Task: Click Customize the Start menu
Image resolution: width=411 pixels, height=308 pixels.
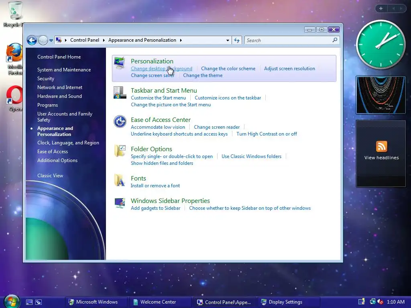Action: pyautogui.click(x=158, y=98)
